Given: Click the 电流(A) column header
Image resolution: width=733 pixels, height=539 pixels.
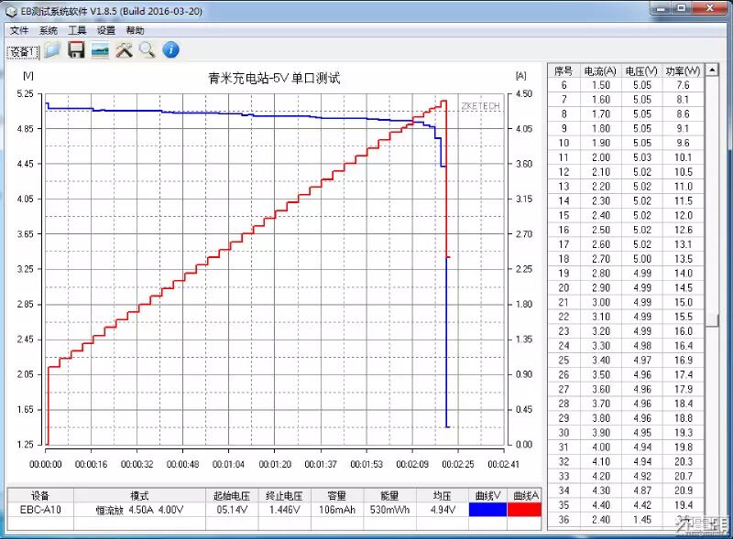Looking at the screenshot, I should pyautogui.click(x=600, y=71).
